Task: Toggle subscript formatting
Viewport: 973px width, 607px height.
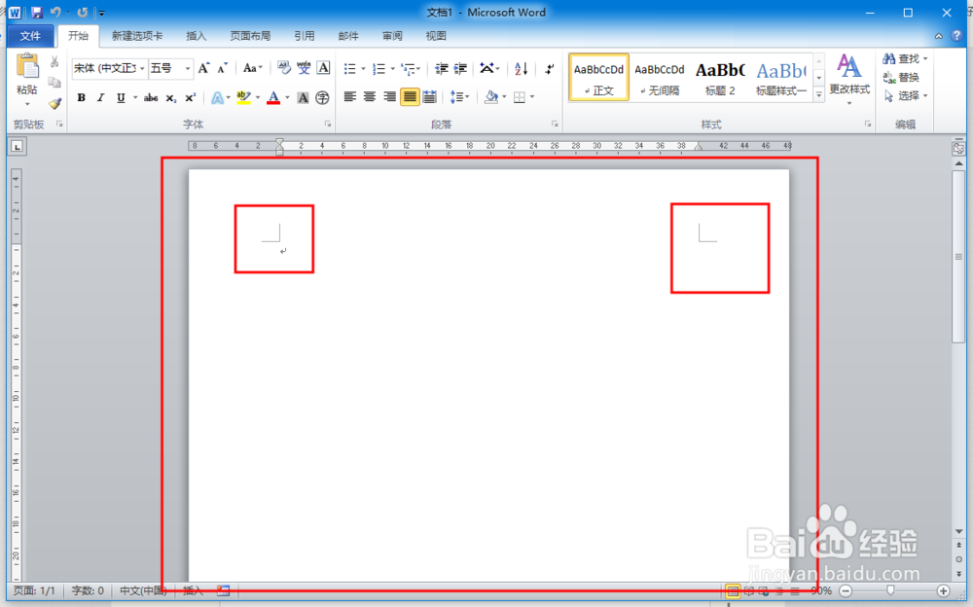Action: [x=170, y=97]
